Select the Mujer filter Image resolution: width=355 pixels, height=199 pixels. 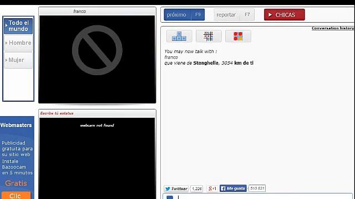[18, 60]
